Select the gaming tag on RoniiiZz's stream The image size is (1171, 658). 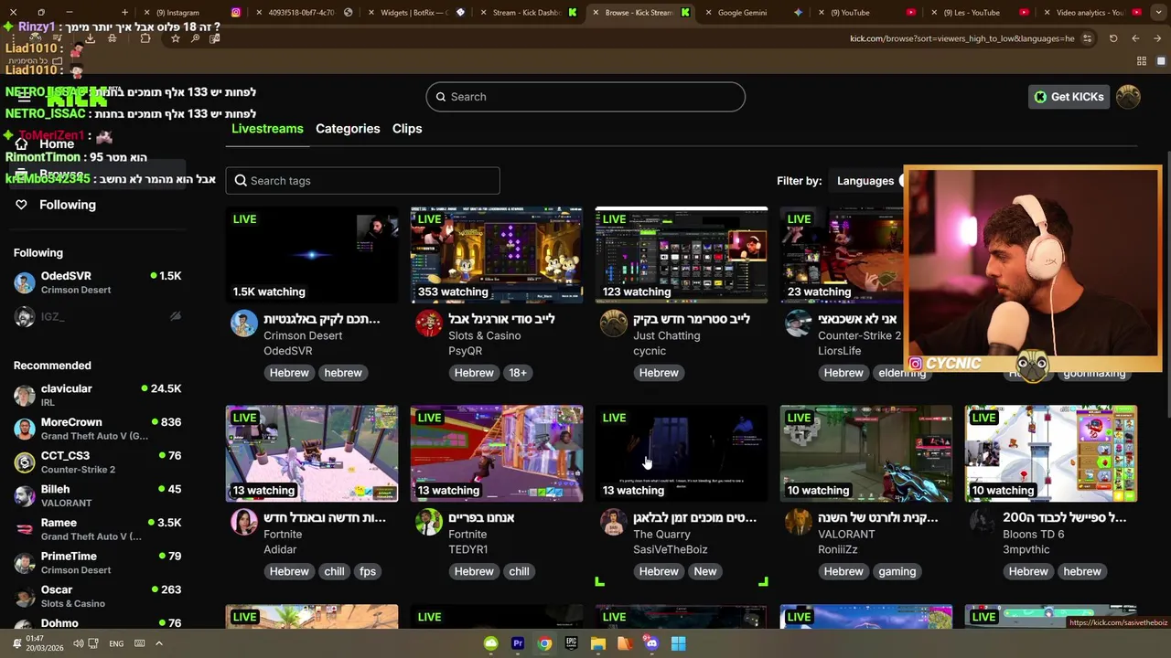(x=897, y=571)
